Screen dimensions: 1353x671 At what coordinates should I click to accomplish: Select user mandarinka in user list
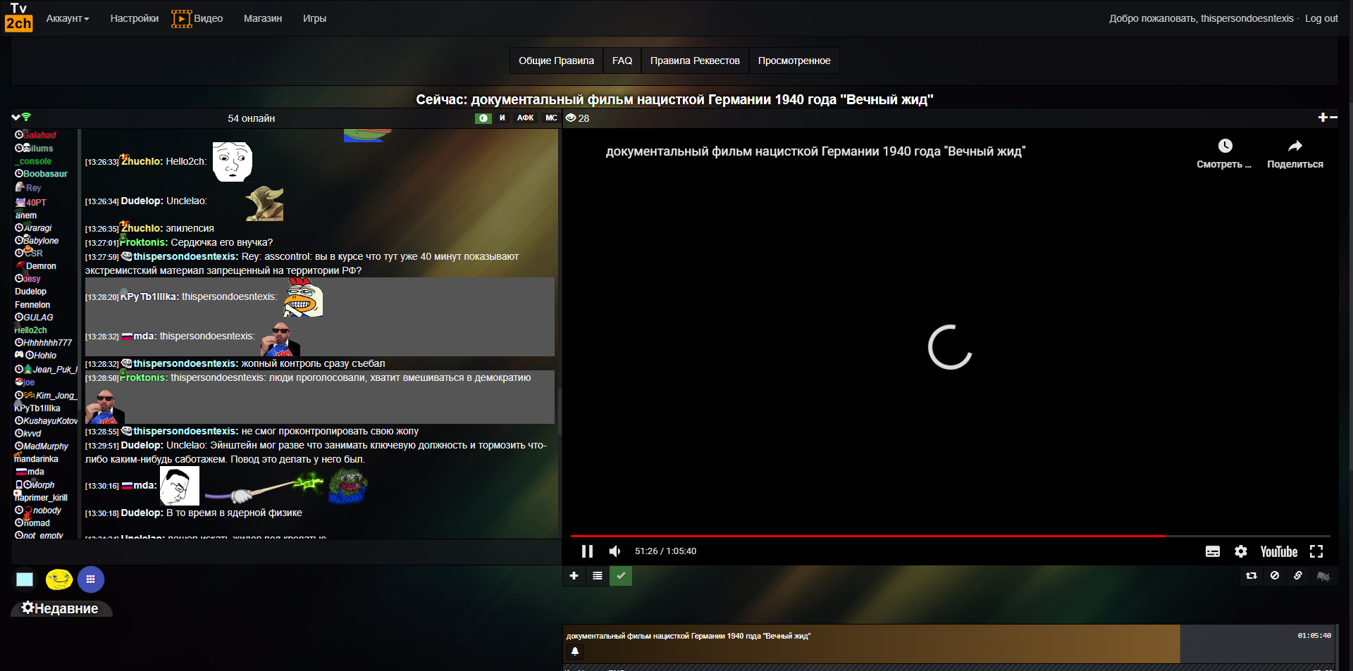click(37, 459)
